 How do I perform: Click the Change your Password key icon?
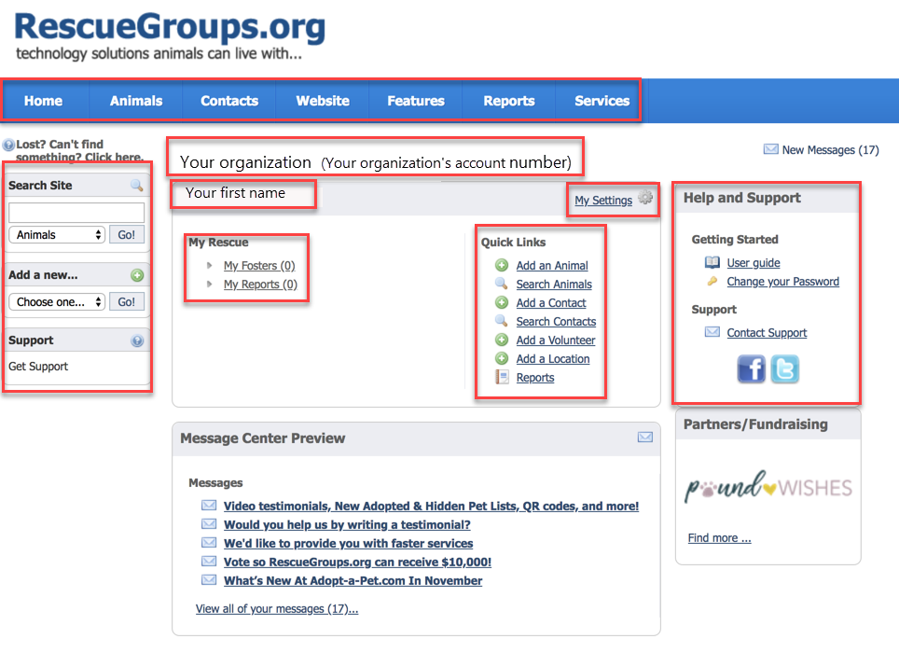coord(712,281)
